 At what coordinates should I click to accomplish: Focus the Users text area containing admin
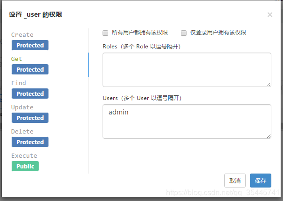187,121
